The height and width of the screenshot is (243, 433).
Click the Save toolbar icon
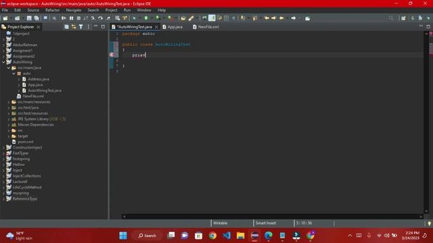tap(29, 18)
